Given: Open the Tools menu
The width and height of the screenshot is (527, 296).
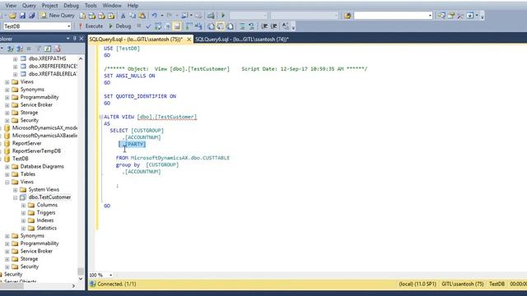Looking at the screenshot, I should [91, 6].
